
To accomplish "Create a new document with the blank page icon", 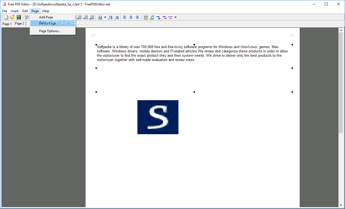I will tap(6, 17).
